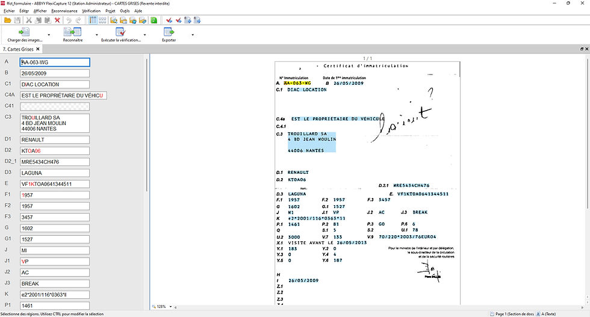The width and height of the screenshot is (590, 317).
Task: Click field P1 with value 1461
Action: 55,306
